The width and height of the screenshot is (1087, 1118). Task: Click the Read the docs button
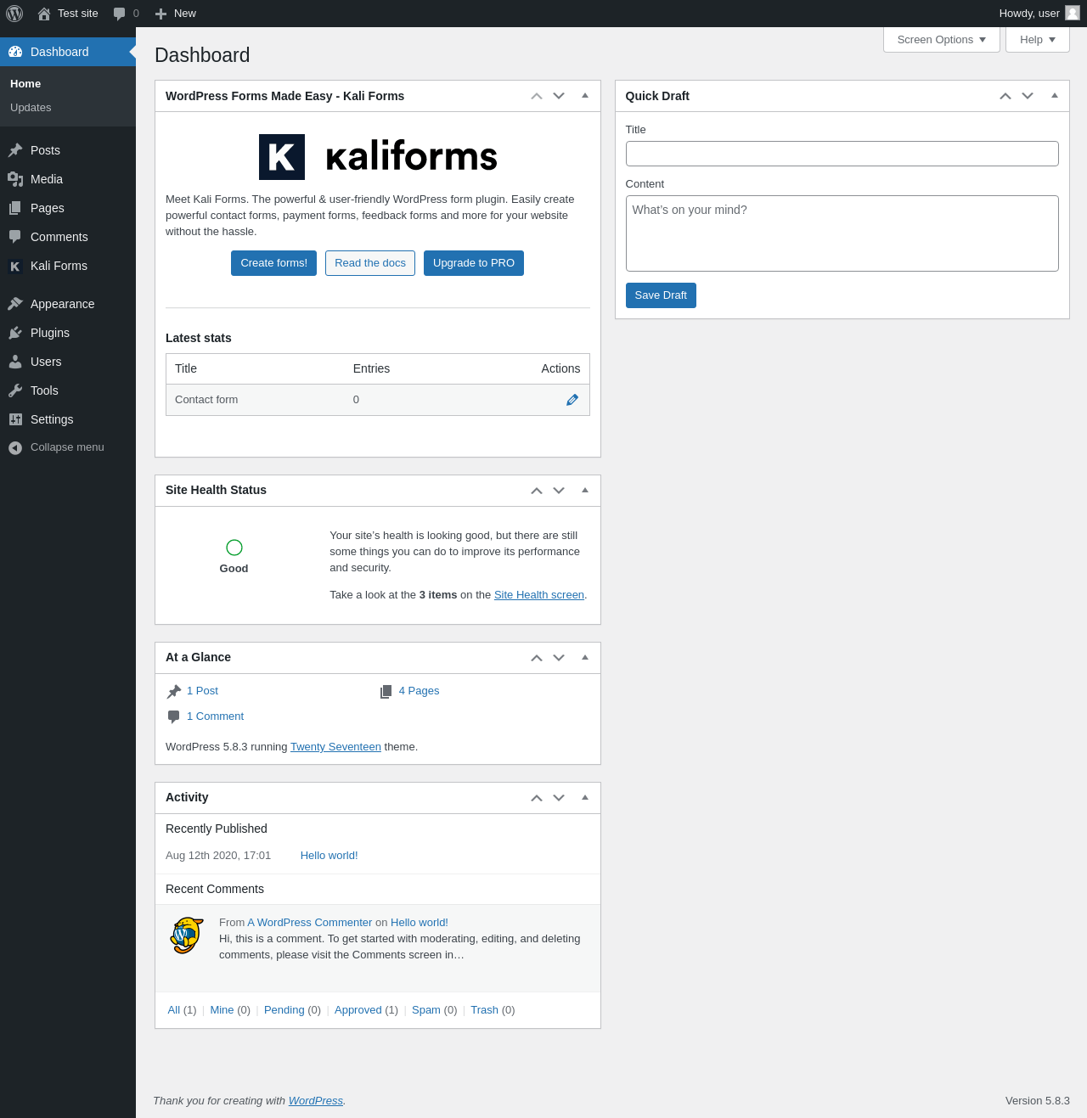click(370, 263)
